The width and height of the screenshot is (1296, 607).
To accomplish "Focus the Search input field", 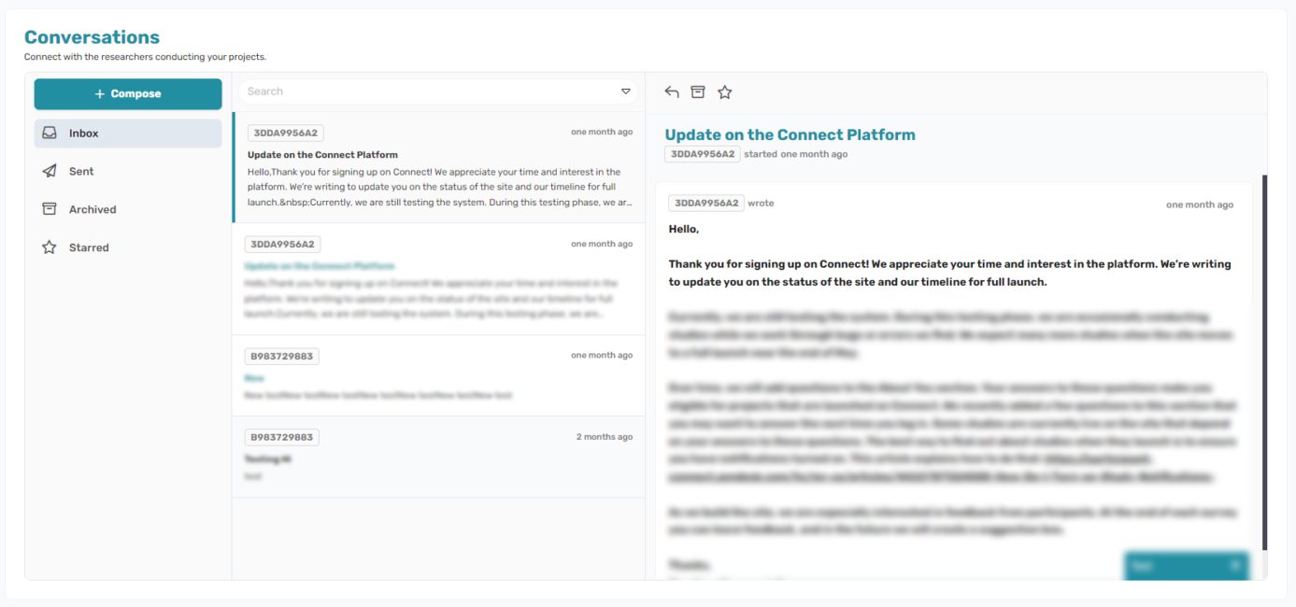I will tap(430, 92).
